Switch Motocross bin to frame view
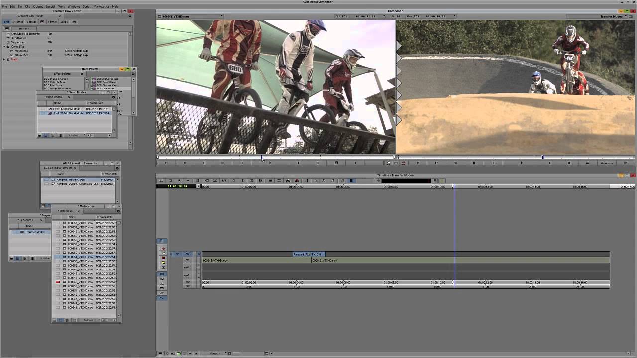Viewport: 637px width, 358px height. click(68, 320)
